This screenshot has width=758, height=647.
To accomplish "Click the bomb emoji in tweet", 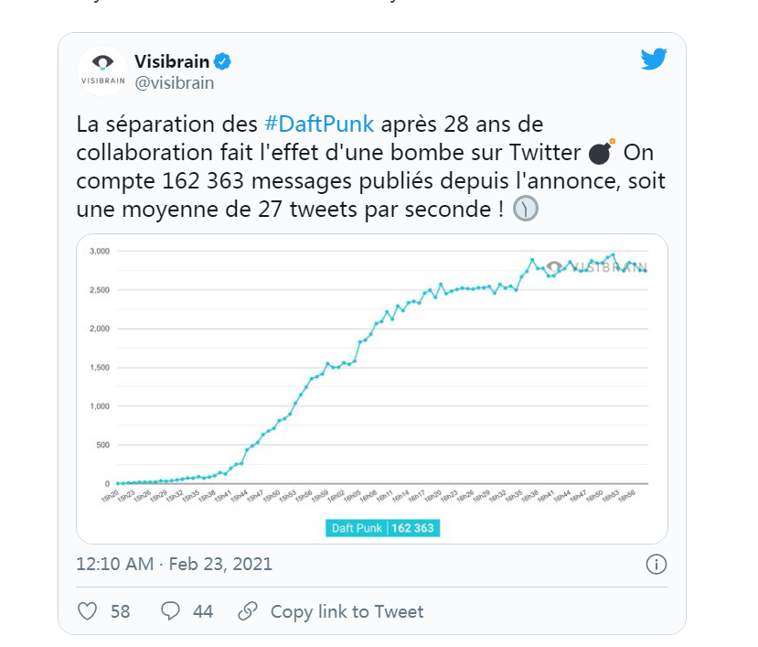I will point(602,152).
